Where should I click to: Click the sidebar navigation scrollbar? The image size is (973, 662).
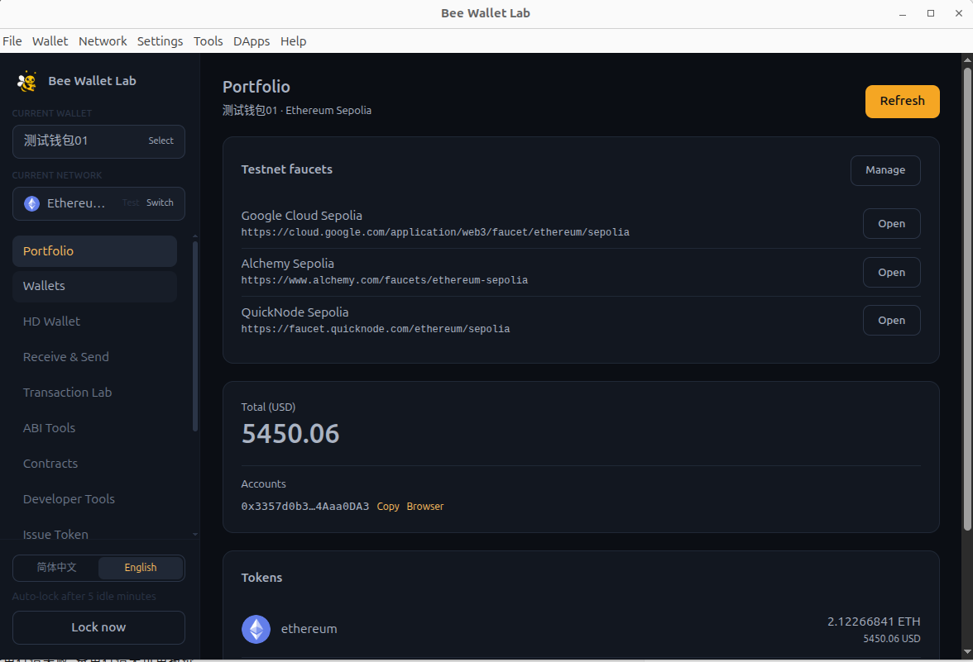click(195, 336)
